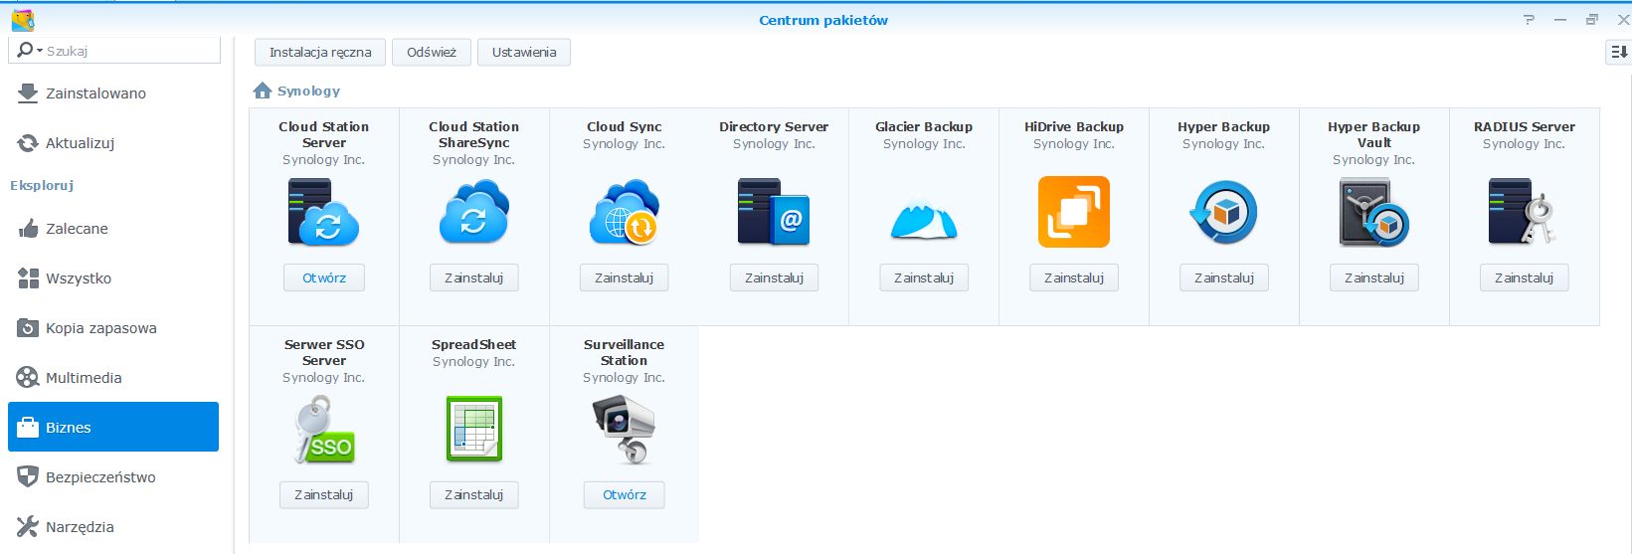Install Glacier Backup via Zainstaluj
This screenshot has height=554, width=1632.
point(924,277)
